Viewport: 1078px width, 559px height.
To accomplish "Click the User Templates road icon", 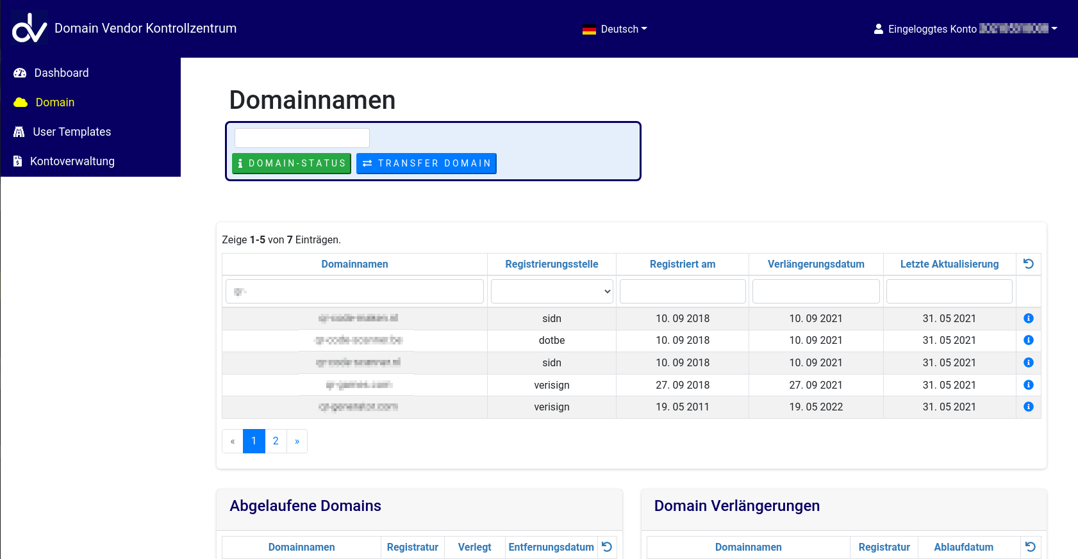I will 19,132.
